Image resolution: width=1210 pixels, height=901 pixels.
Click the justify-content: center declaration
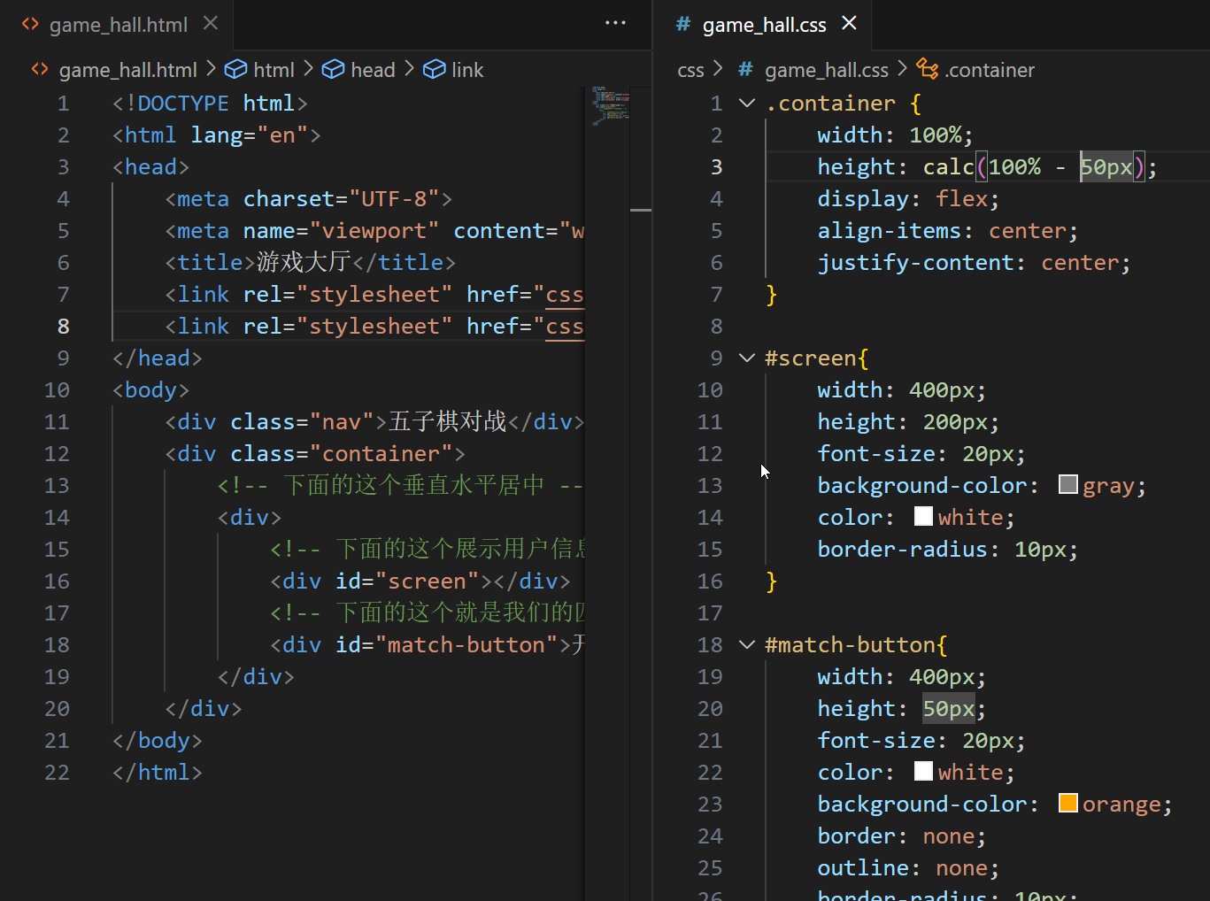click(974, 263)
